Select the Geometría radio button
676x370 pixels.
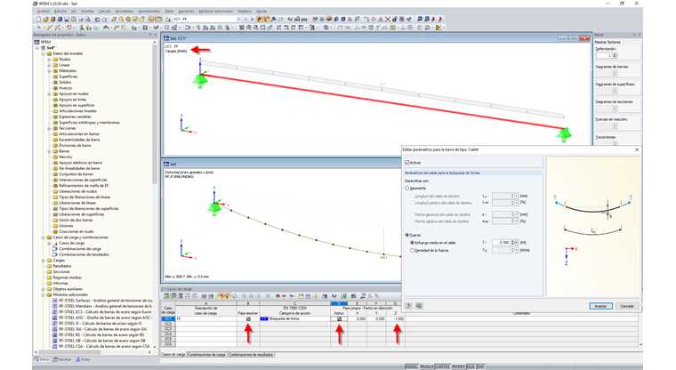point(407,188)
